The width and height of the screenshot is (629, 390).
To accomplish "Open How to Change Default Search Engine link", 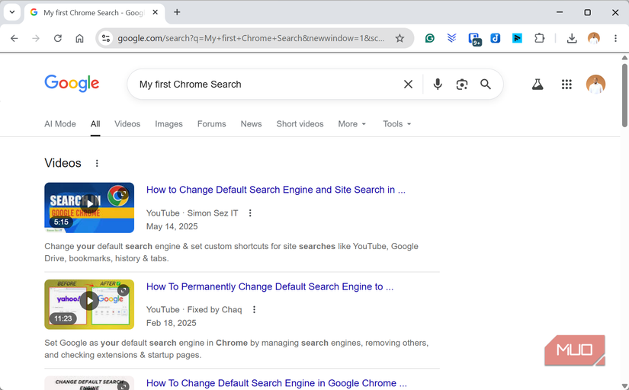I will pyautogui.click(x=275, y=190).
